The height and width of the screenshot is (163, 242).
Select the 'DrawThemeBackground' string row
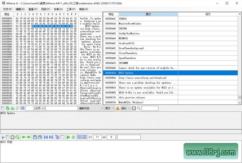tap(171, 48)
